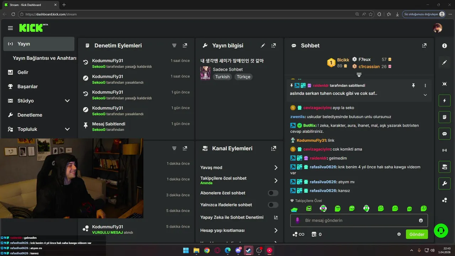Open the emoji picker in message box
Screen dimensions: 455x256
[421, 220]
